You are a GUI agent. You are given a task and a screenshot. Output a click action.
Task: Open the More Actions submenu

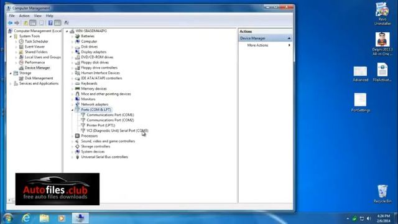(266, 45)
